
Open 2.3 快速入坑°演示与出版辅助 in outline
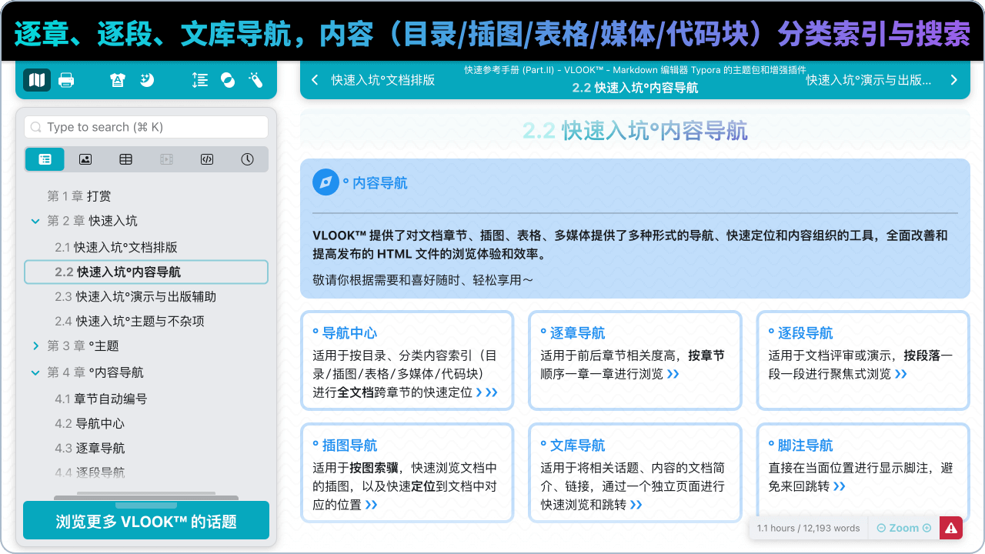coord(135,296)
